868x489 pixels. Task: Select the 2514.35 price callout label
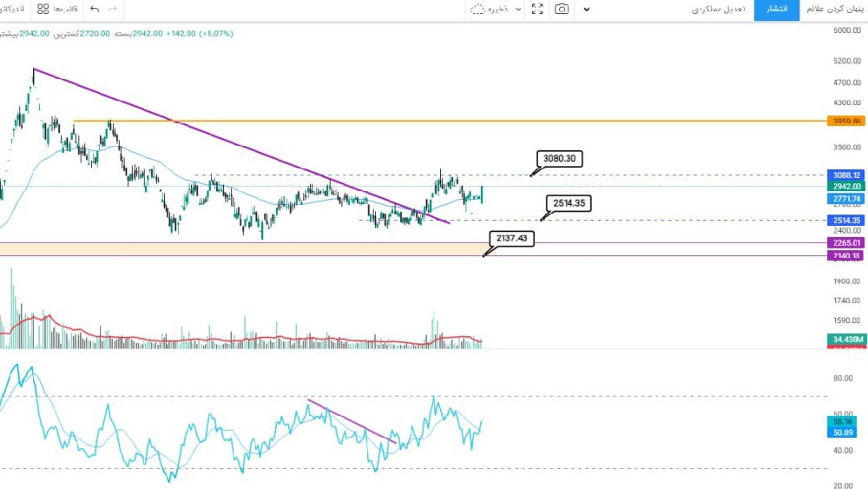pos(569,203)
